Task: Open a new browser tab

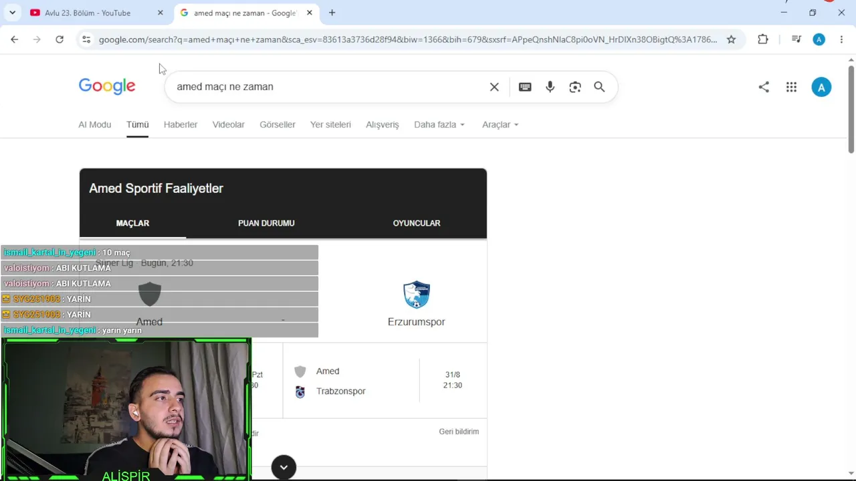Action: point(332,13)
